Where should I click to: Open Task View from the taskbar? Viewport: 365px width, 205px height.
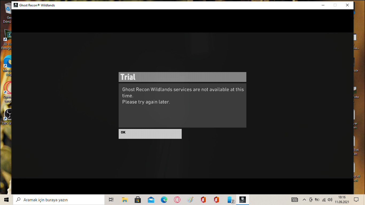pyautogui.click(x=111, y=200)
